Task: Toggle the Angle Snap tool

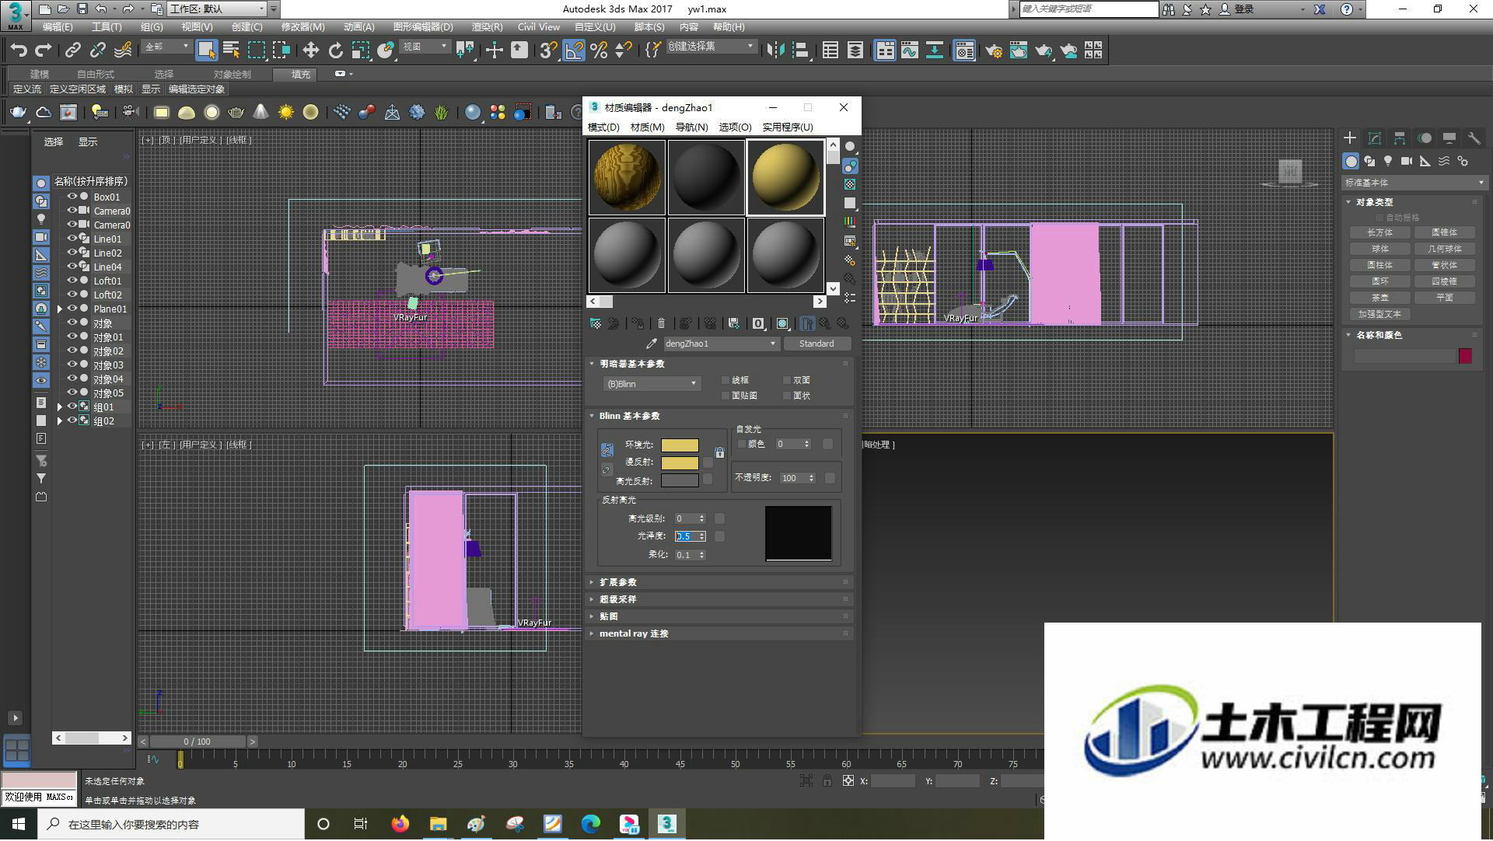Action: tap(574, 51)
